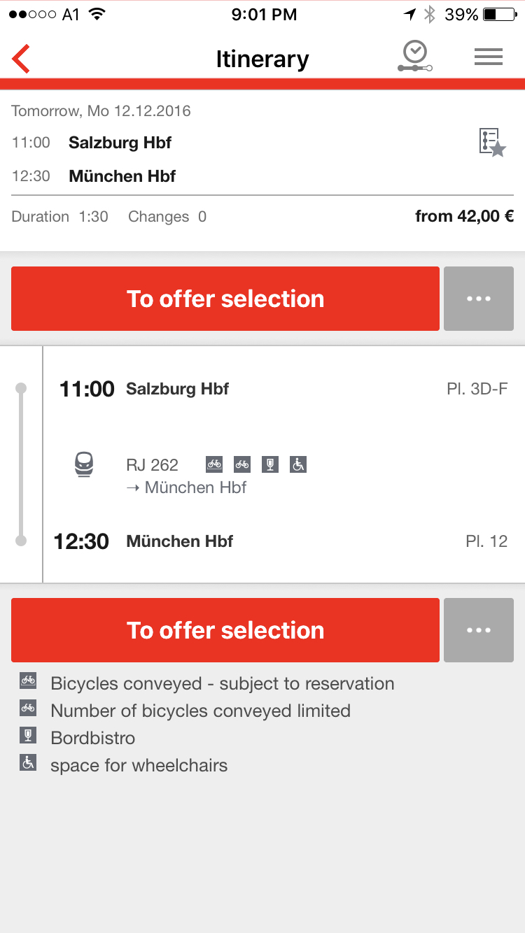Image resolution: width=525 pixels, height=933 pixels.
Task: Open the journey timetable clock icon
Action: click(415, 57)
